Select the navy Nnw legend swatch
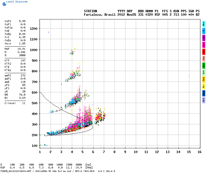This screenshot has height=173, width=213. point(204,93)
